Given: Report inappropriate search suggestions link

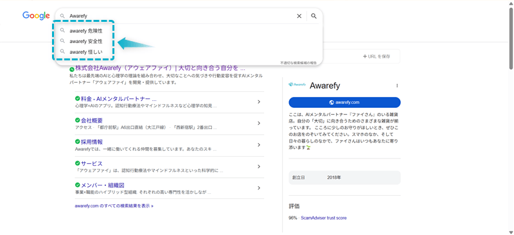Looking at the screenshot, I should pos(298,62).
